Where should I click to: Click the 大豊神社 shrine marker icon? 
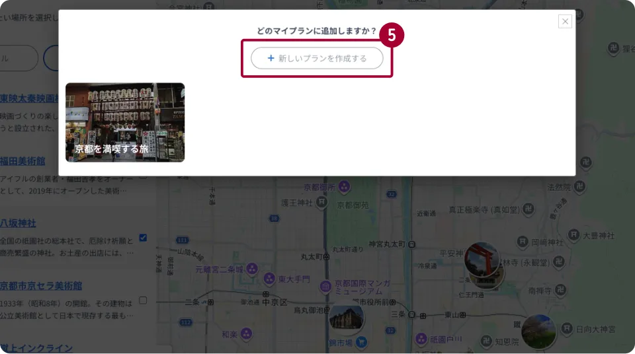click(573, 234)
